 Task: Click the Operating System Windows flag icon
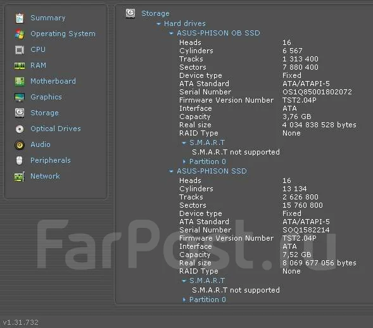20,34
